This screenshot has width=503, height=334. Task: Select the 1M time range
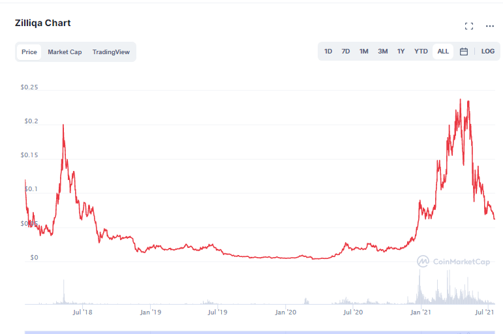(x=364, y=52)
